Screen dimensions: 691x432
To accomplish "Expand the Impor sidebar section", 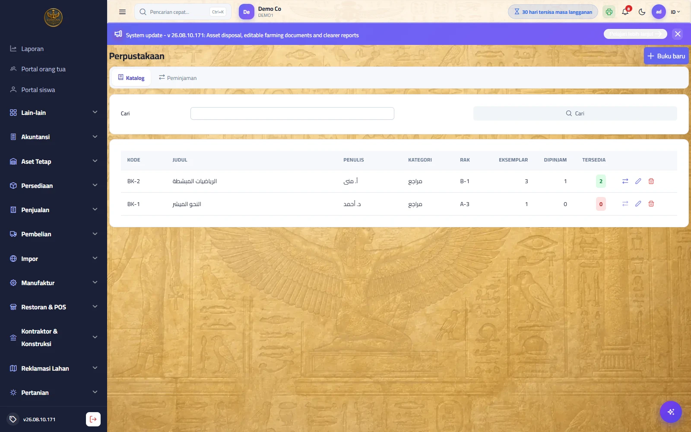I will (x=54, y=259).
